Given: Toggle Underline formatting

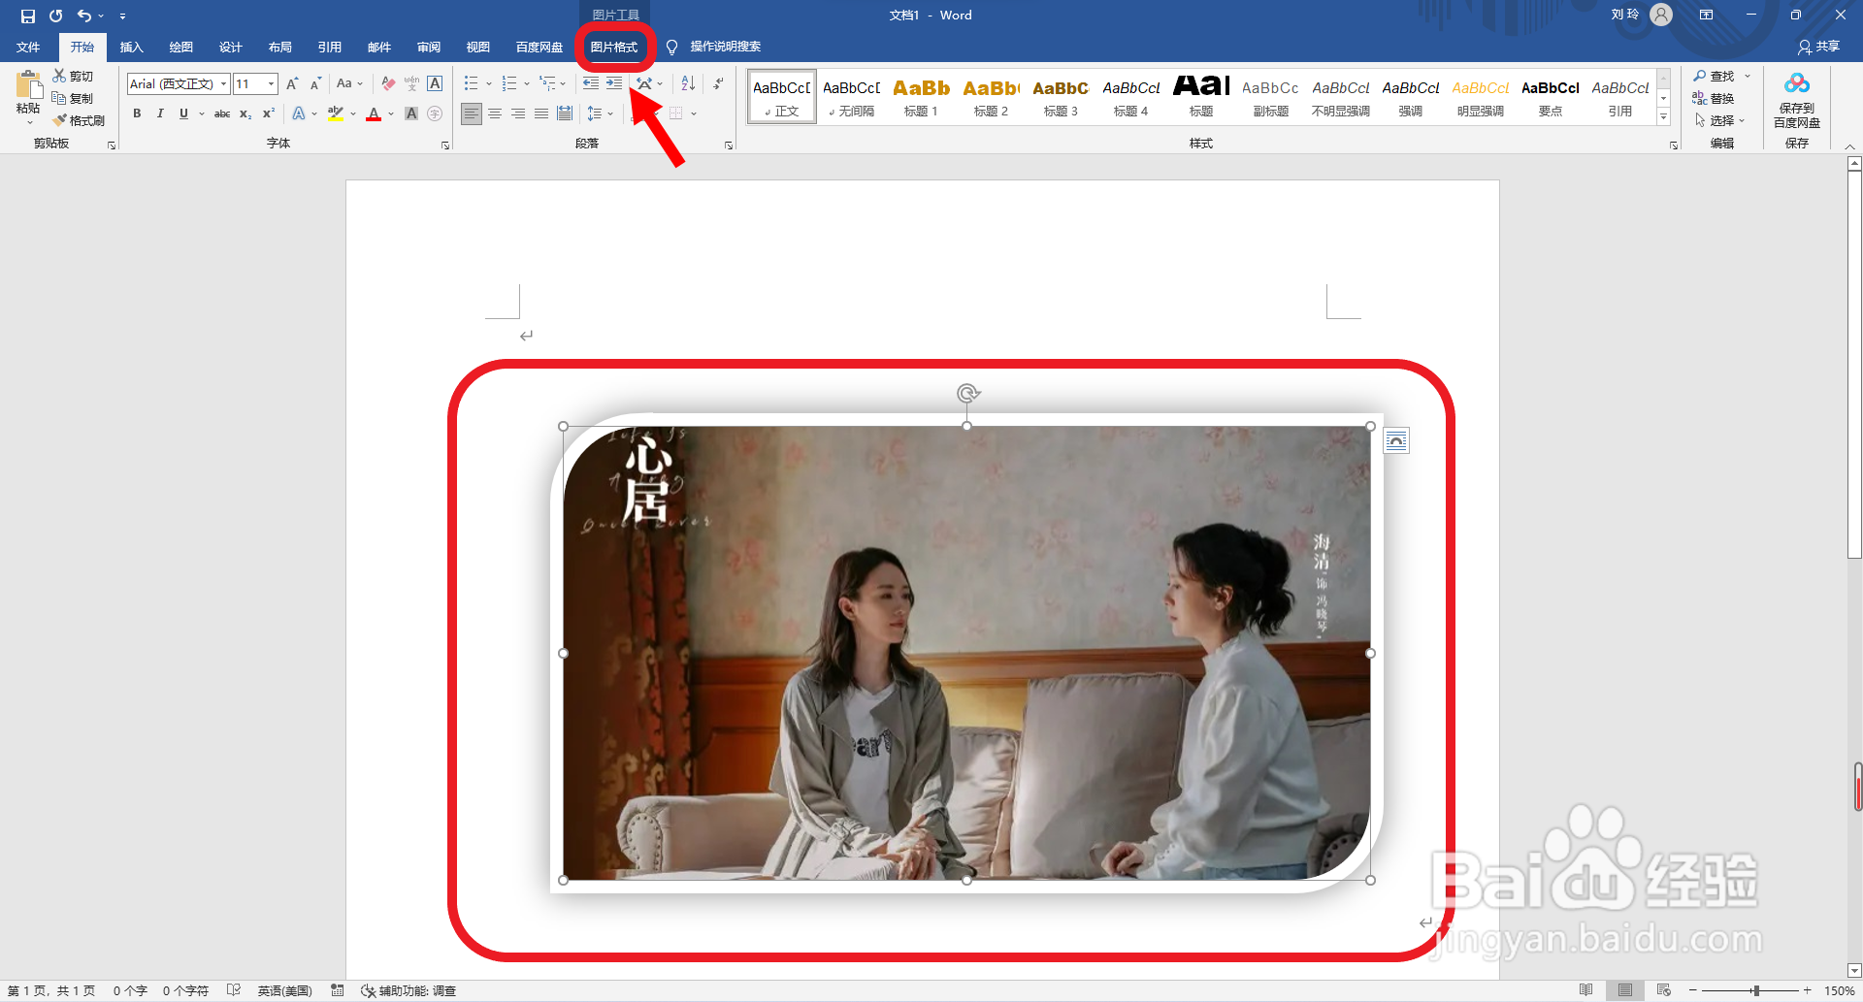Looking at the screenshot, I should click(183, 113).
